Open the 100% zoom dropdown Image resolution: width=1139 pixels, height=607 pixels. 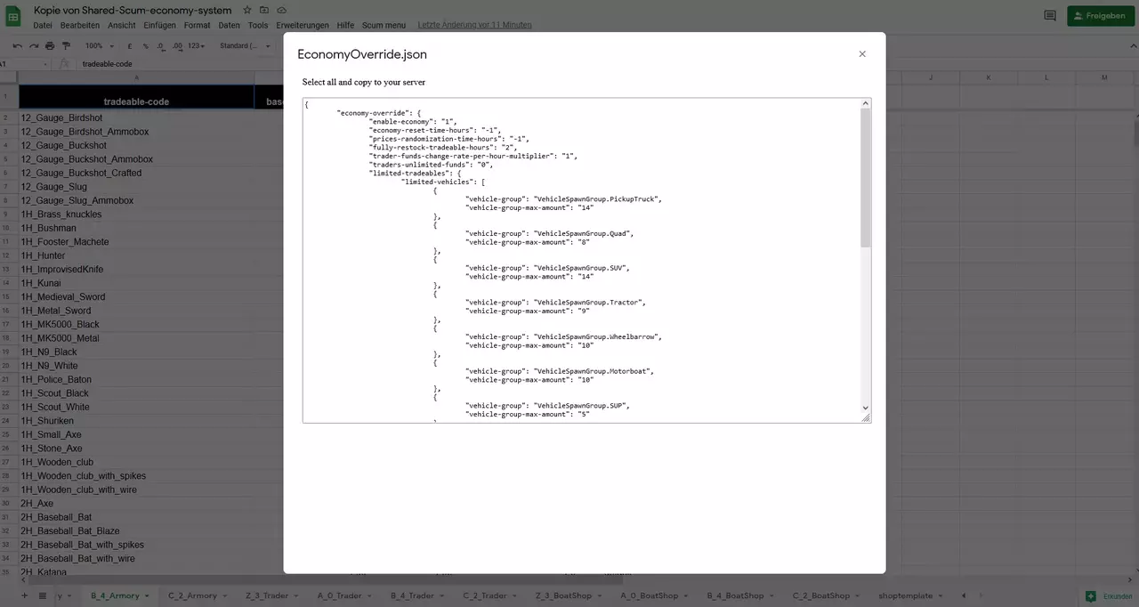coord(98,45)
